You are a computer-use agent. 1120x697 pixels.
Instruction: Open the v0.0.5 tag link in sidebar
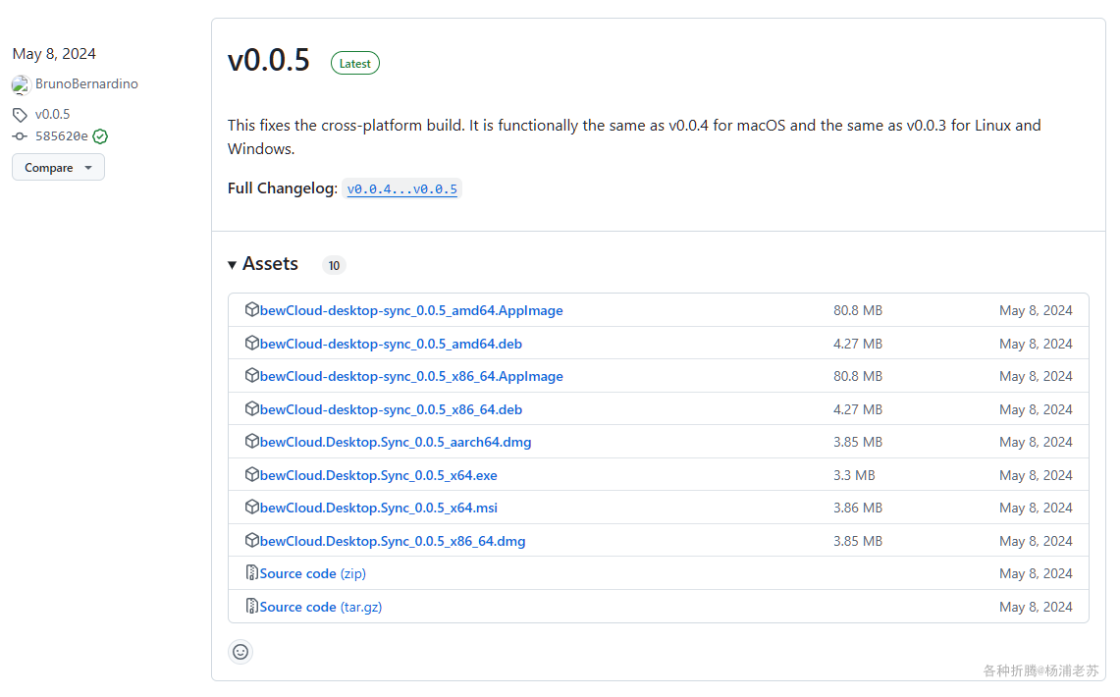(52, 114)
